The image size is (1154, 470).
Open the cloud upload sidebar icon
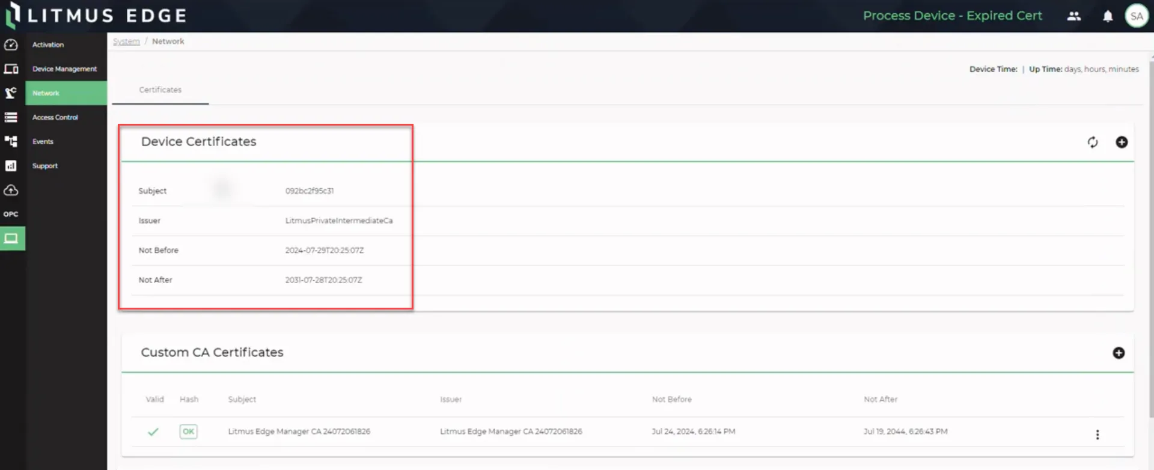(x=11, y=190)
